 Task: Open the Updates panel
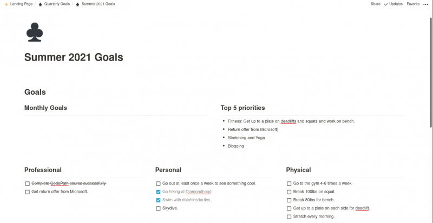pyautogui.click(x=396, y=4)
